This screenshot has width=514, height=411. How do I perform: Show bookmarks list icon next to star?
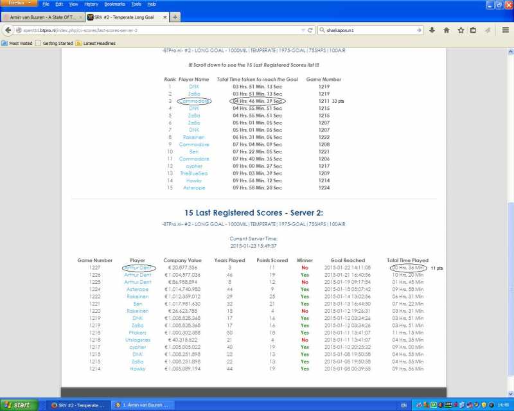point(473,30)
